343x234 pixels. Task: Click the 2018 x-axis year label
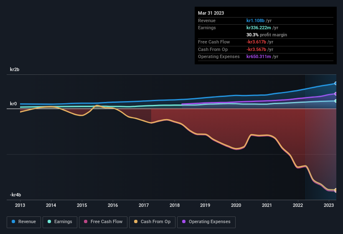(x=174, y=205)
